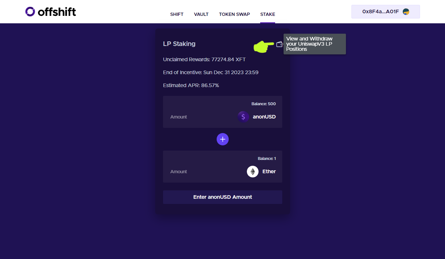The width and height of the screenshot is (445, 259).
Task: Click the Unclaimed Rewards: 77274.84 XFT text
Action: point(204,60)
